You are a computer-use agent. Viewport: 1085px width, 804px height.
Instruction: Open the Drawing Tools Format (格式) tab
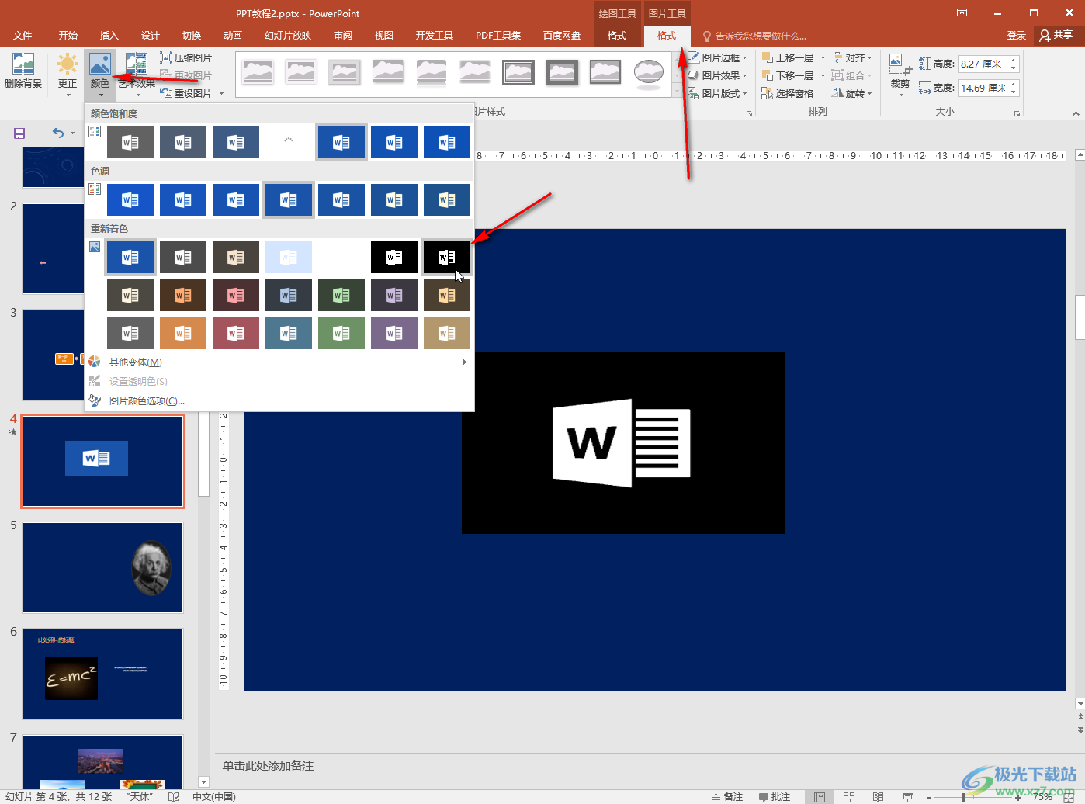click(617, 36)
